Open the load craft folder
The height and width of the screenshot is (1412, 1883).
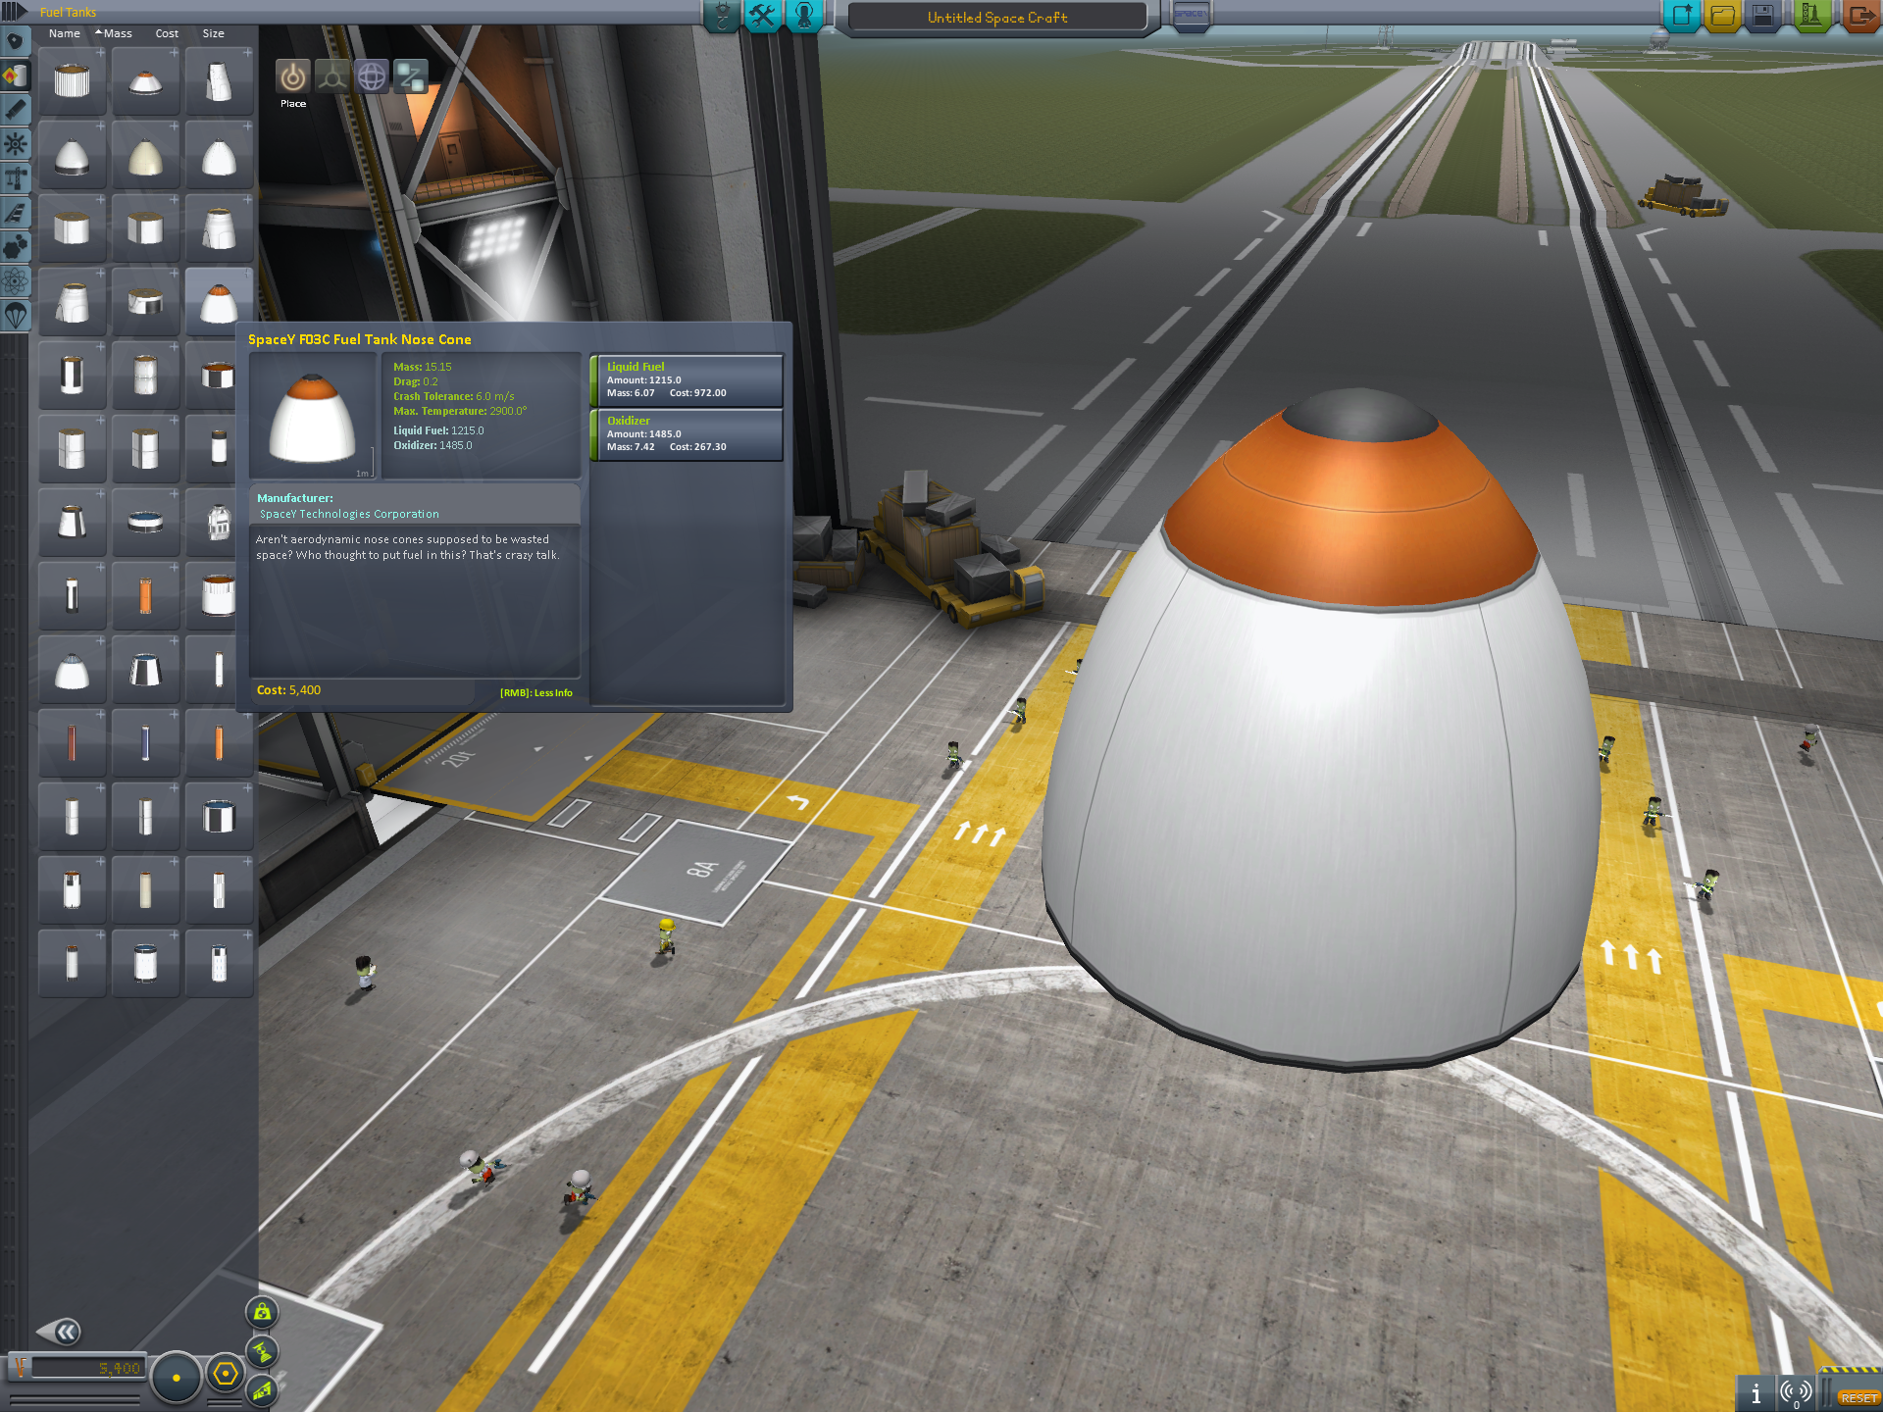(x=1722, y=16)
